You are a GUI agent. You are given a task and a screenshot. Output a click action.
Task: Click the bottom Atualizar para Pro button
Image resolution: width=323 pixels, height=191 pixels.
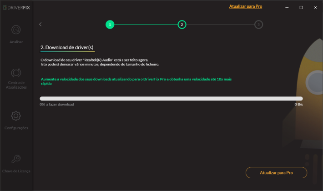(276, 173)
